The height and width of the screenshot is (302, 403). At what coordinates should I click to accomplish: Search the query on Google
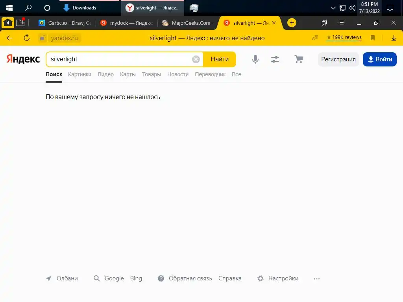[114, 278]
